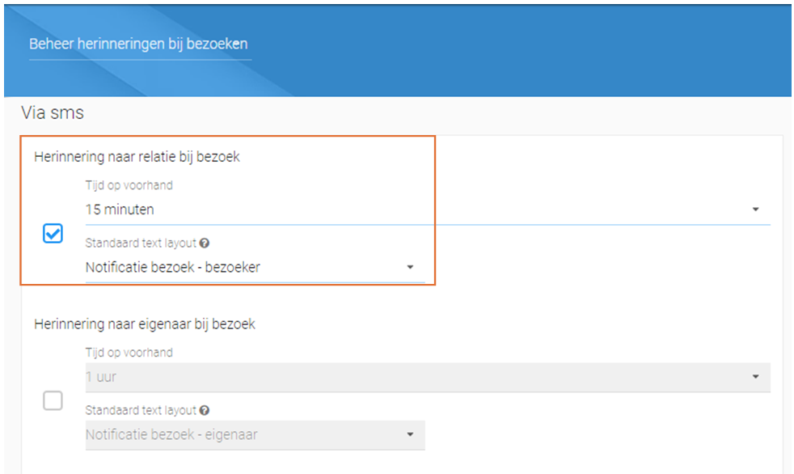Image resolution: width=794 pixels, height=474 pixels.
Task: Click 'Standaard text layout' label in relatie section
Action: click(141, 243)
